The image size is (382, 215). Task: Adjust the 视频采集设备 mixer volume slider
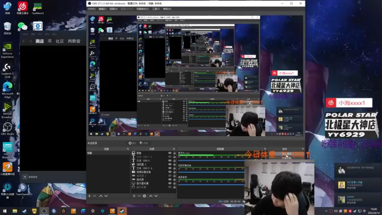point(211,172)
